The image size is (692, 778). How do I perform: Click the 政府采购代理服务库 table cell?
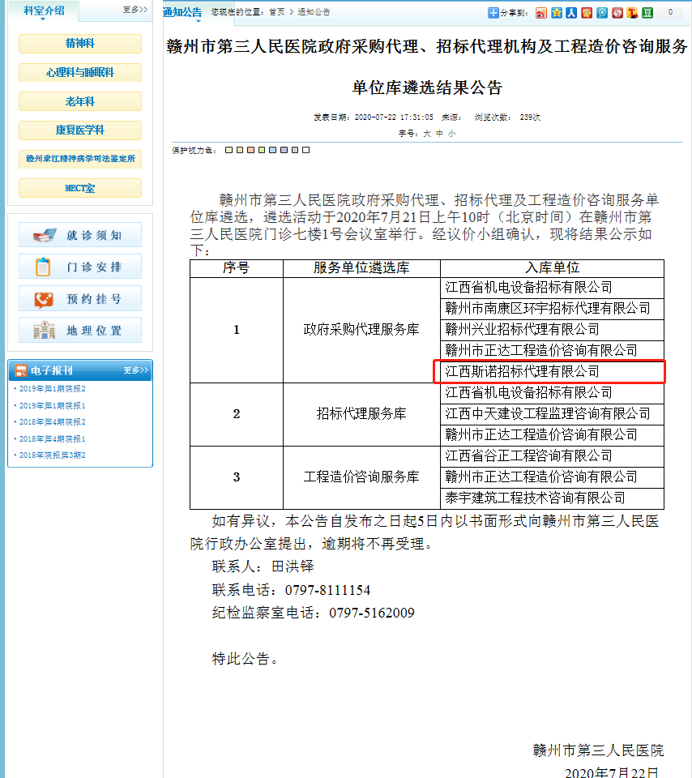coord(361,330)
